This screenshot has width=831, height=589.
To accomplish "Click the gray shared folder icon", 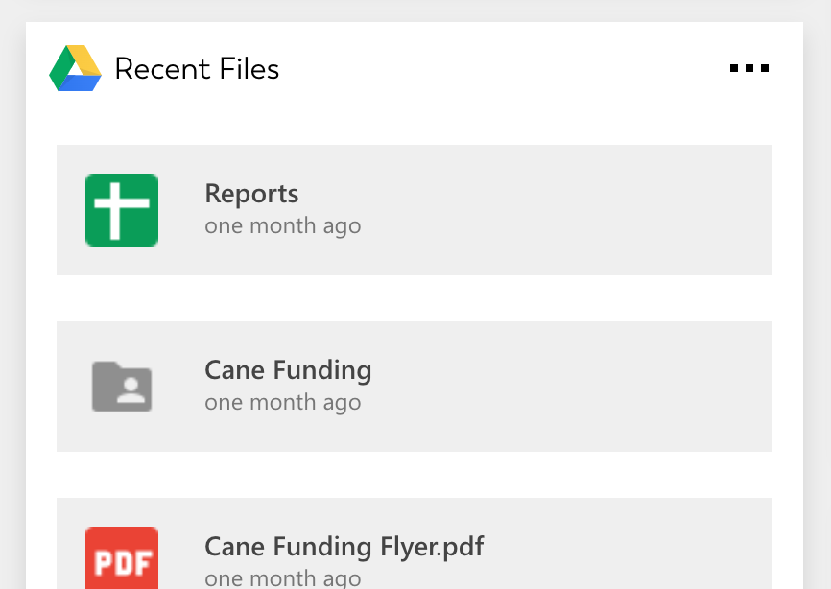I will pyautogui.click(x=122, y=387).
